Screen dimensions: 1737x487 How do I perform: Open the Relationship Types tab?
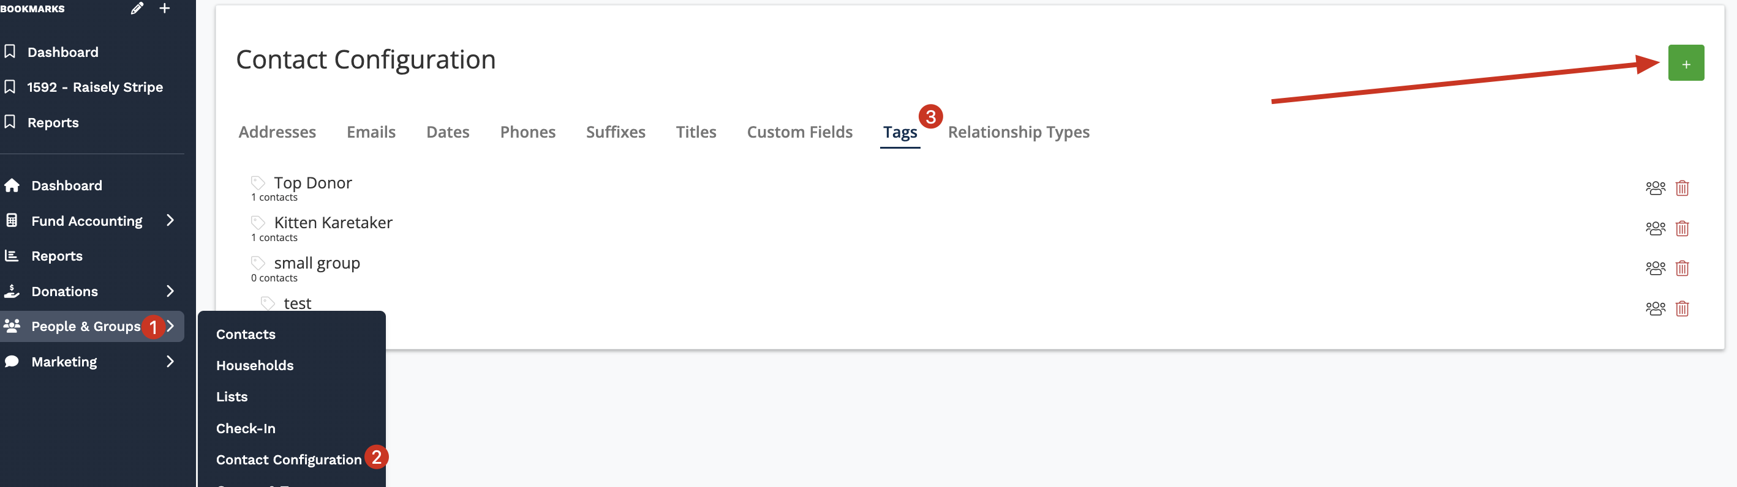[1018, 132]
